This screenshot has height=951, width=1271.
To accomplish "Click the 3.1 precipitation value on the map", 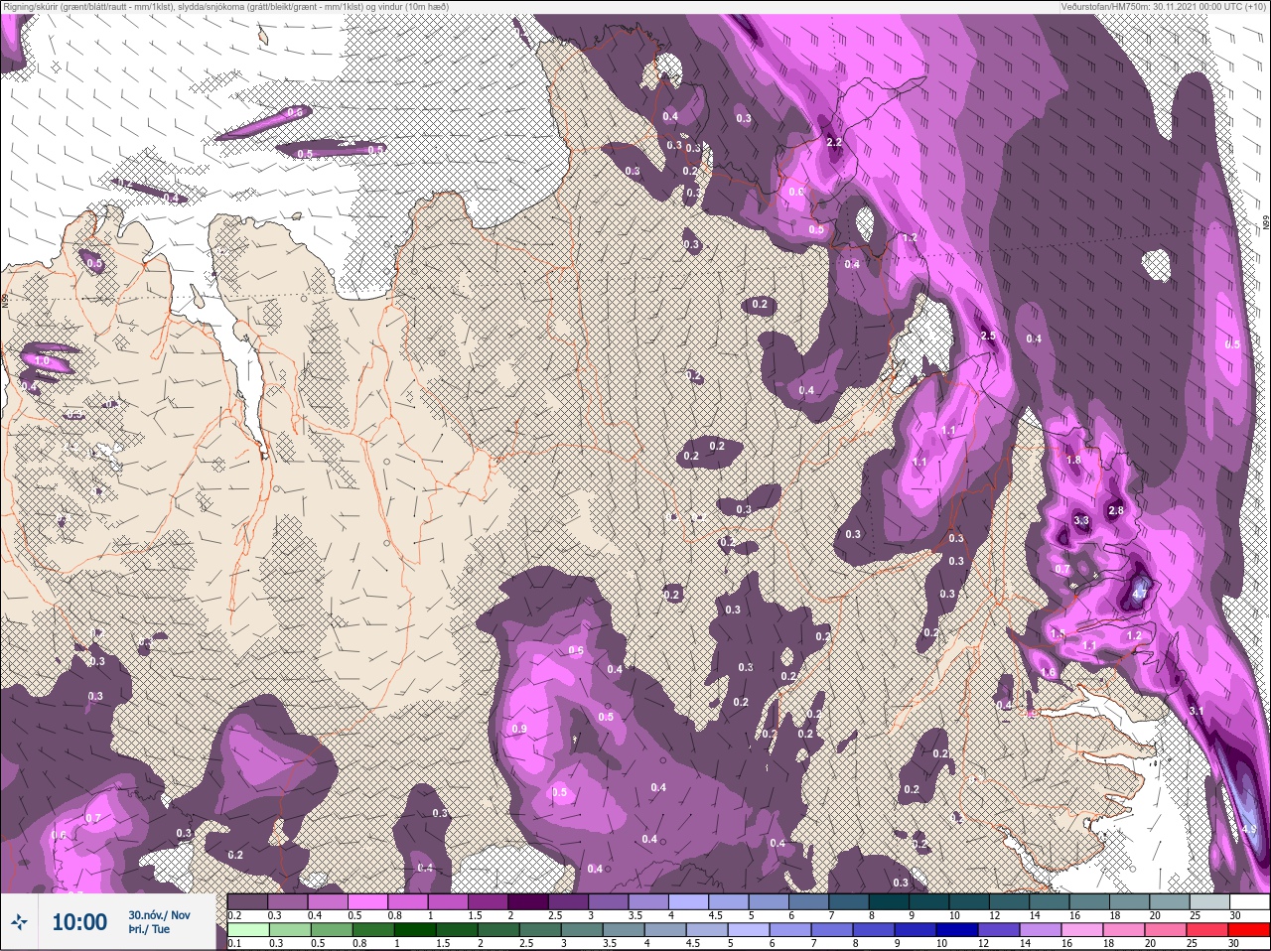I will [1196, 711].
